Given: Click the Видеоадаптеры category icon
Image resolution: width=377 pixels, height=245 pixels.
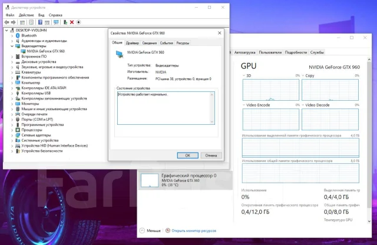Looking at the screenshot, I should [x=18, y=46].
